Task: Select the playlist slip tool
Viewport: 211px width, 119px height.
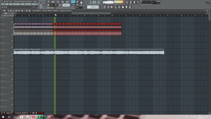Action: tap(19, 11)
